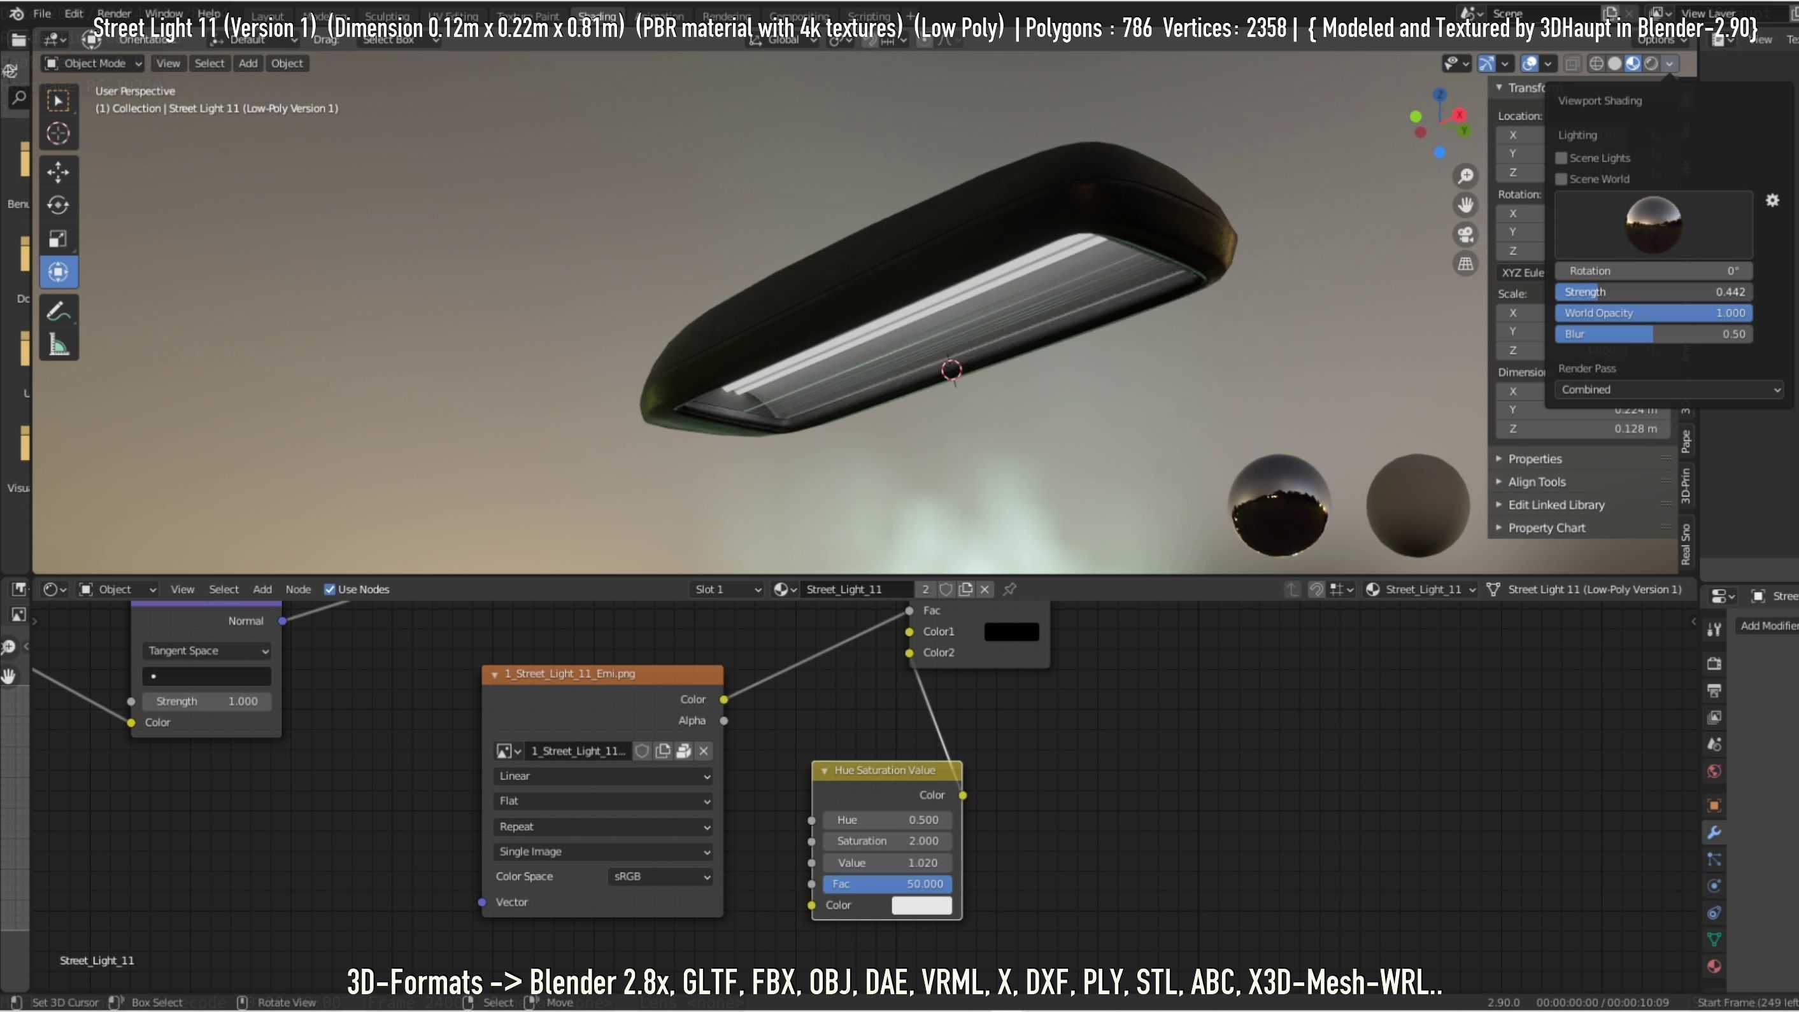Click the pin material icon in node editor
The width and height of the screenshot is (1799, 1012).
[1009, 590]
